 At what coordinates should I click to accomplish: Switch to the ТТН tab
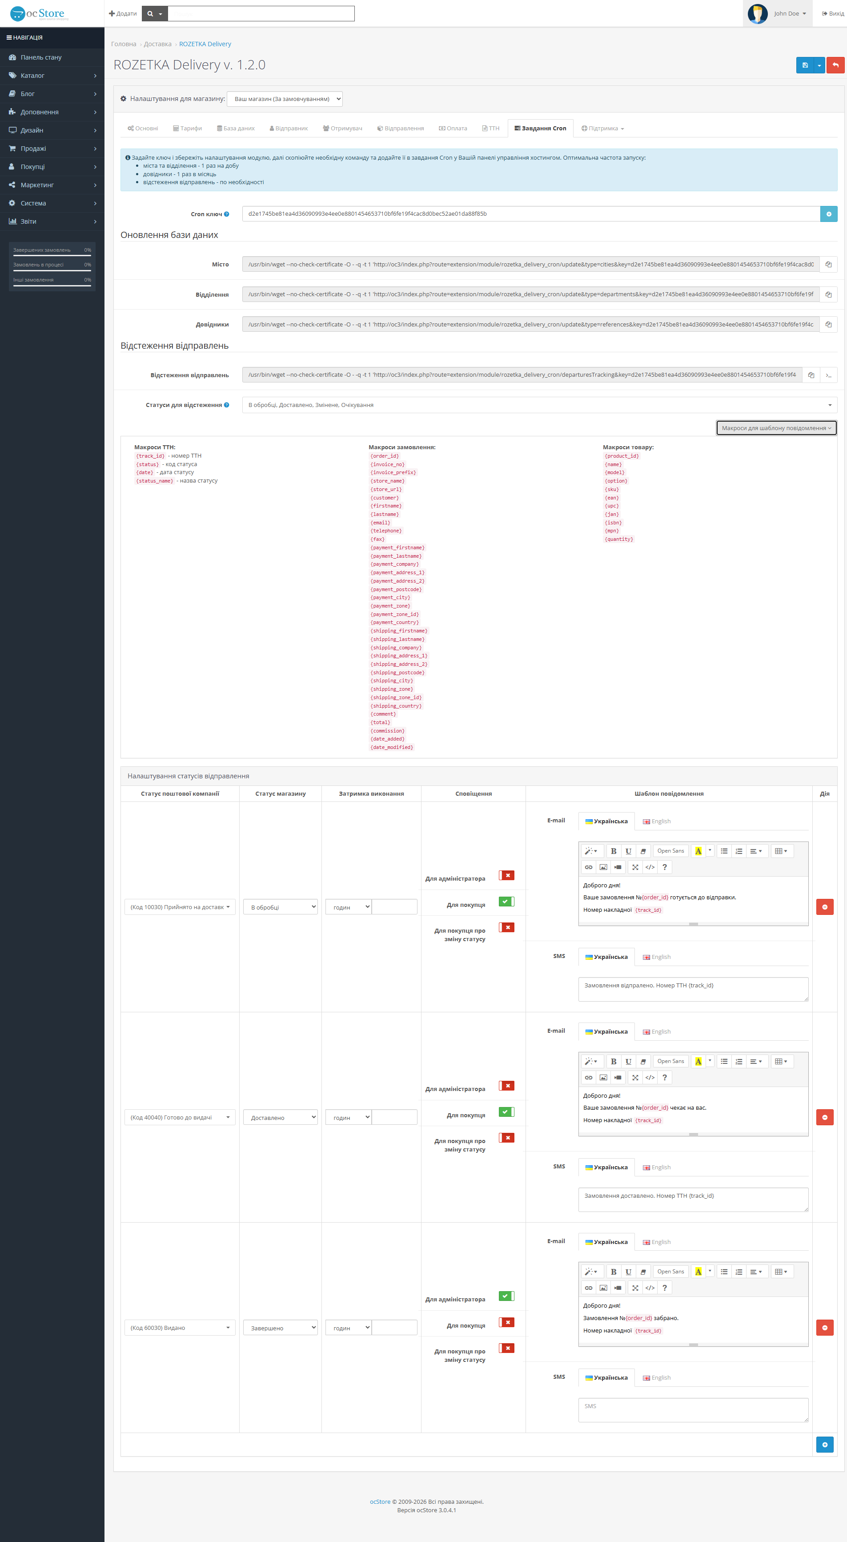tap(491, 128)
